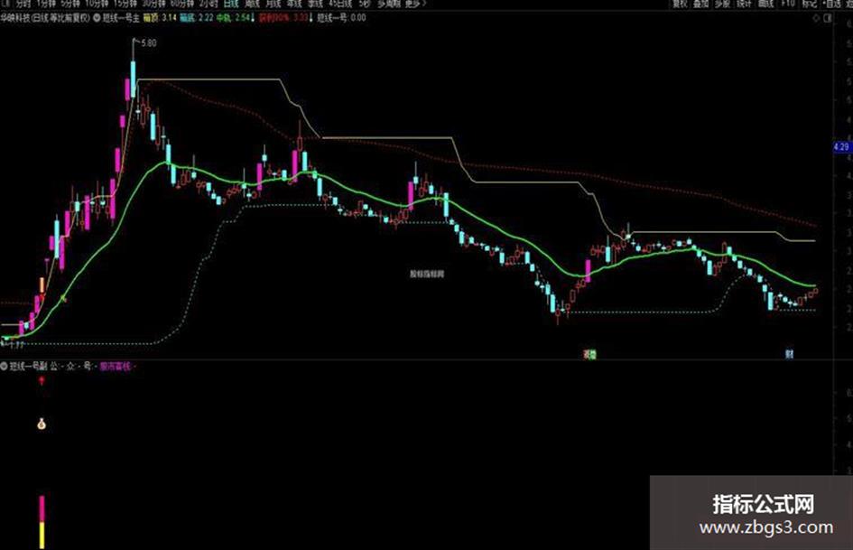Open the 复权 menu in the toolbar
The height and width of the screenshot is (550, 853).
click(x=680, y=4)
